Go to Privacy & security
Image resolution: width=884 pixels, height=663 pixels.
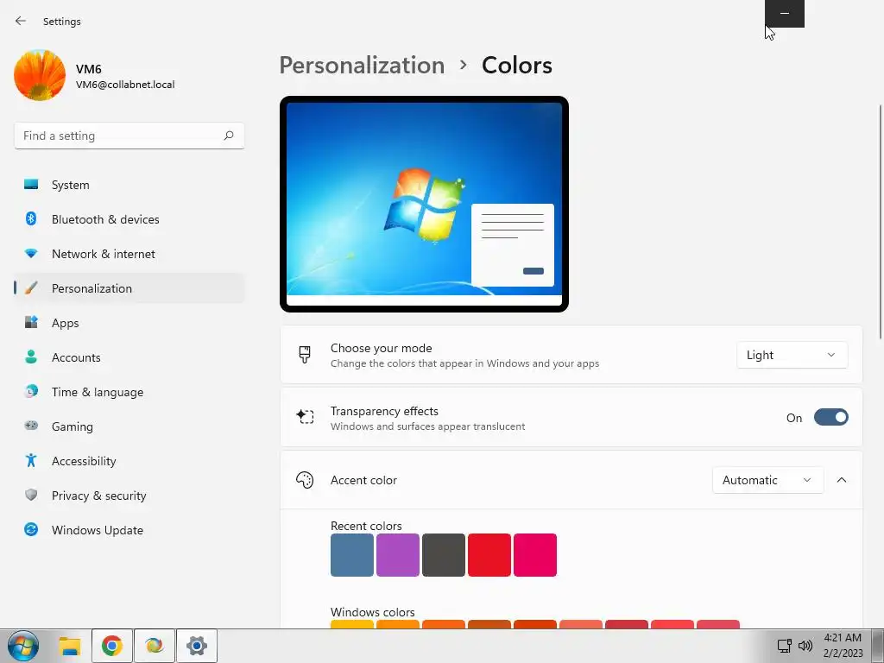coord(129,496)
